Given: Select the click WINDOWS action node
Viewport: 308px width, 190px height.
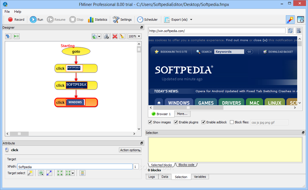Looking at the screenshot, I should click(76, 102).
